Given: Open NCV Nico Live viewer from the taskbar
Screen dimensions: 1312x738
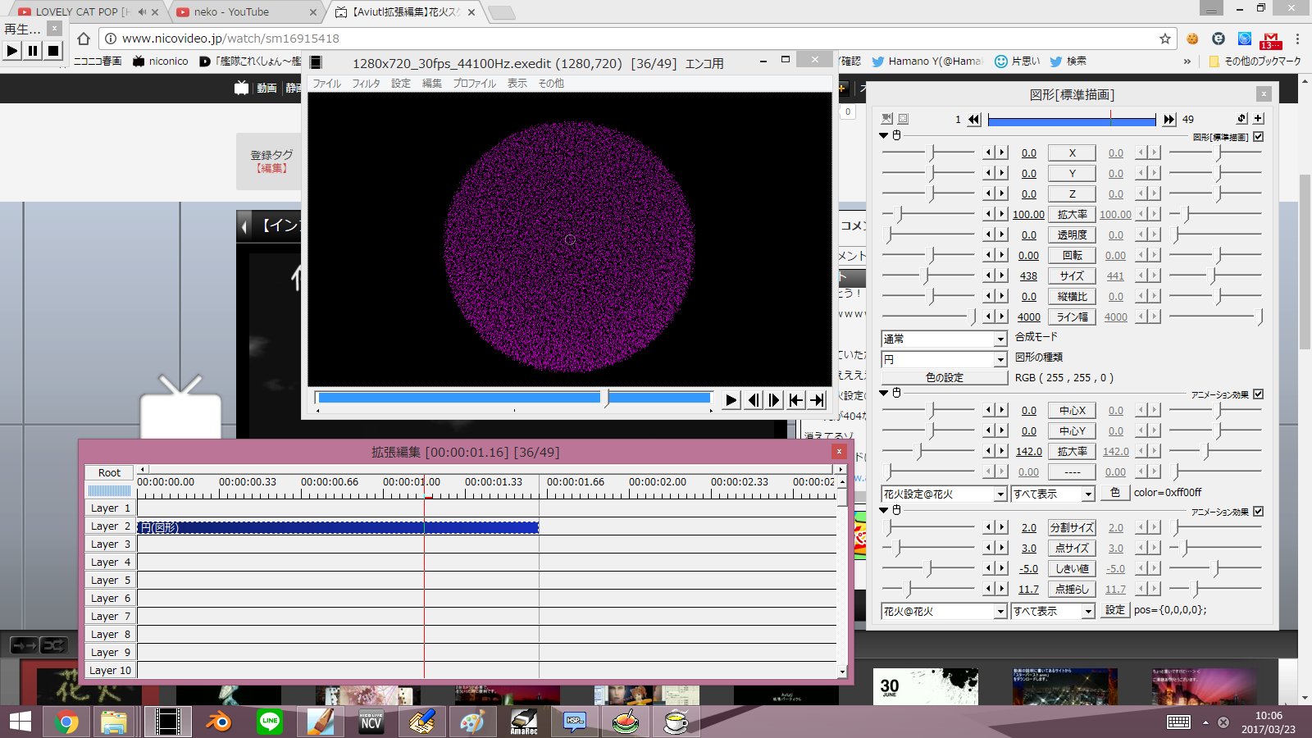Looking at the screenshot, I should pyautogui.click(x=371, y=722).
